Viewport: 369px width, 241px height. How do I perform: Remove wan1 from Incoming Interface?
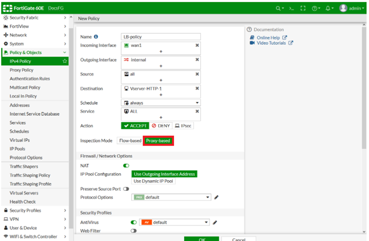click(x=197, y=45)
